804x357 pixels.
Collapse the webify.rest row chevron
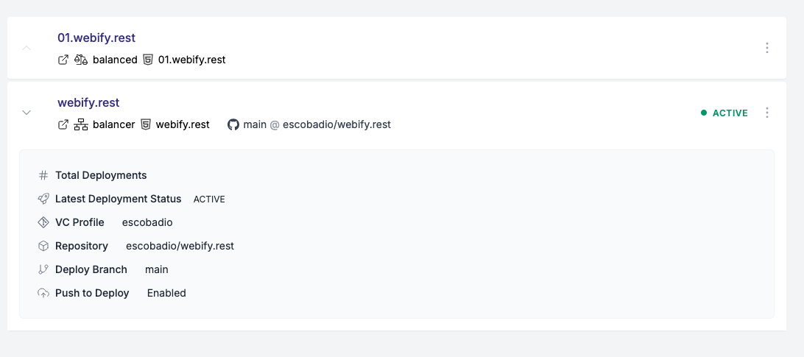[27, 113]
